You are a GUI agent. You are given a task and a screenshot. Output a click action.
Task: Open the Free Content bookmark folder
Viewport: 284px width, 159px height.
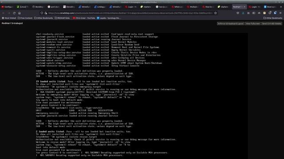click(x=25, y=18)
